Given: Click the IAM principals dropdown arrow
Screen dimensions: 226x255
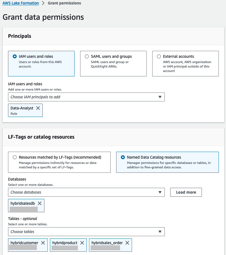Looking at the screenshot, I should [x=160, y=97].
